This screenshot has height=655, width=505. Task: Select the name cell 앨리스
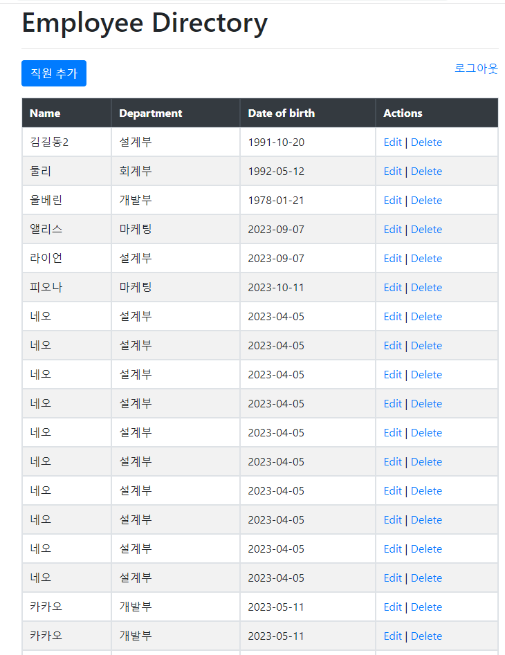pyautogui.click(x=67, y=230)
